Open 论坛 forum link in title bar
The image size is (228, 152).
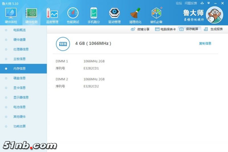tap(179, 3)
